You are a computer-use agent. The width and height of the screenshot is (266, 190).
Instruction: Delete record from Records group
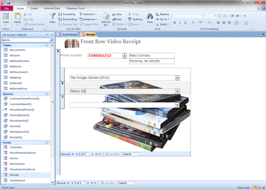tap(119, 25)
